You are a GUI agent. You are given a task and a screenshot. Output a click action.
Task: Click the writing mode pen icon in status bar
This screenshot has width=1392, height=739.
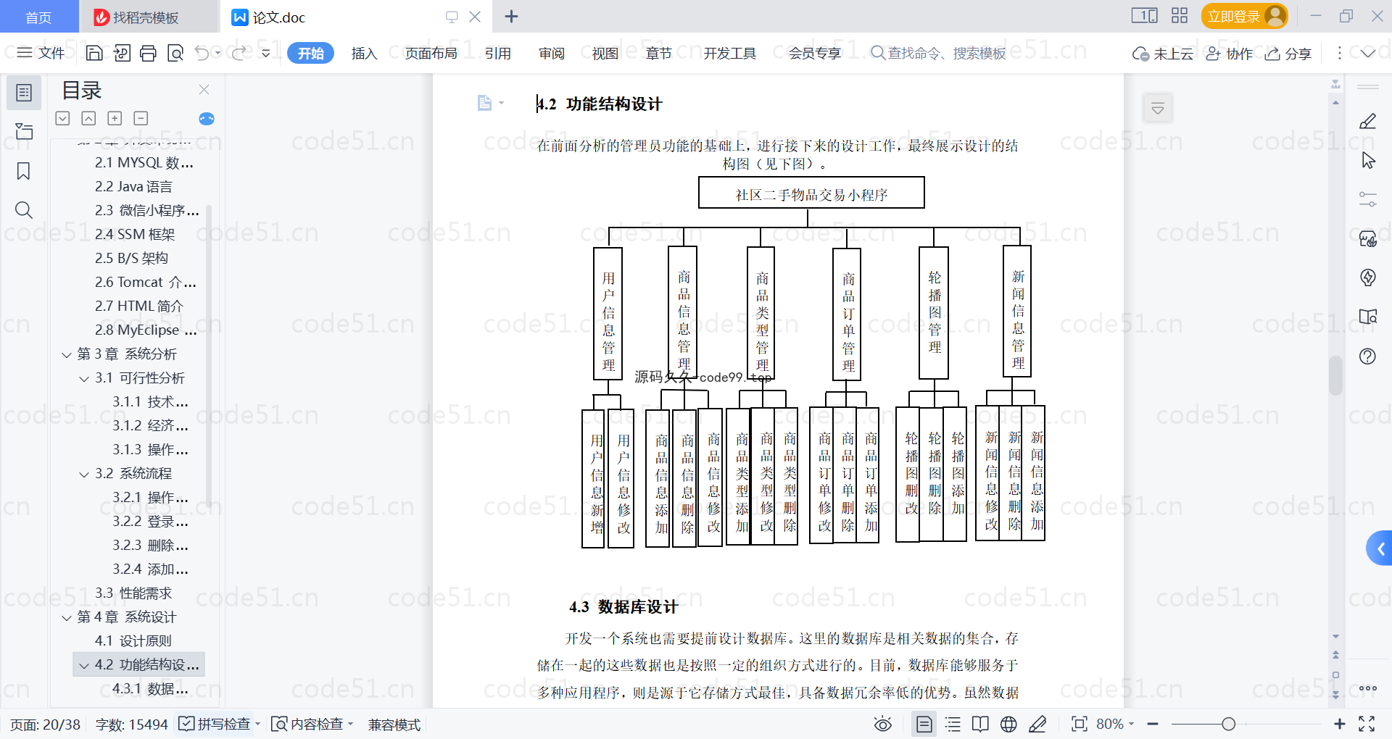[1037, 724]
